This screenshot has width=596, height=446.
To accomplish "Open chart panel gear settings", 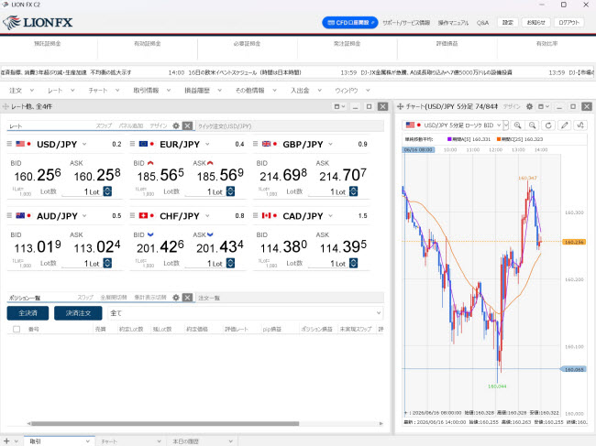I will [x=529, y=106].
